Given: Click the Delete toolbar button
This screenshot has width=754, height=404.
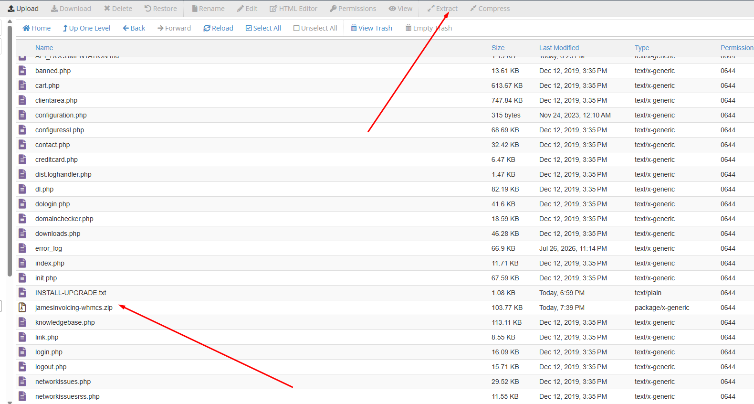Looking at the screenshot, I should click(x=118, y=9).
